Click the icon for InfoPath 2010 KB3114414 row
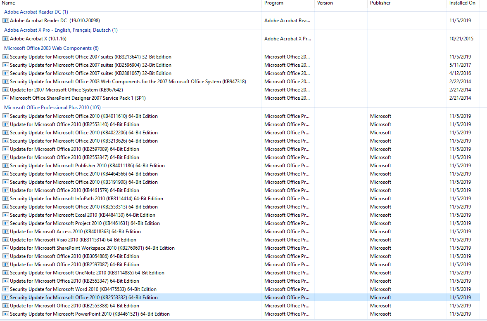This screenshot has width=487, height=321. click(6, 199)
